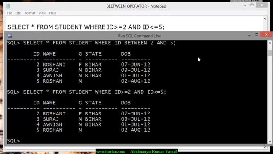The width and height of the screenshot is (273, 154).
Task: Click SURAJ in the second result table
Action: click(x=51, y=119)
